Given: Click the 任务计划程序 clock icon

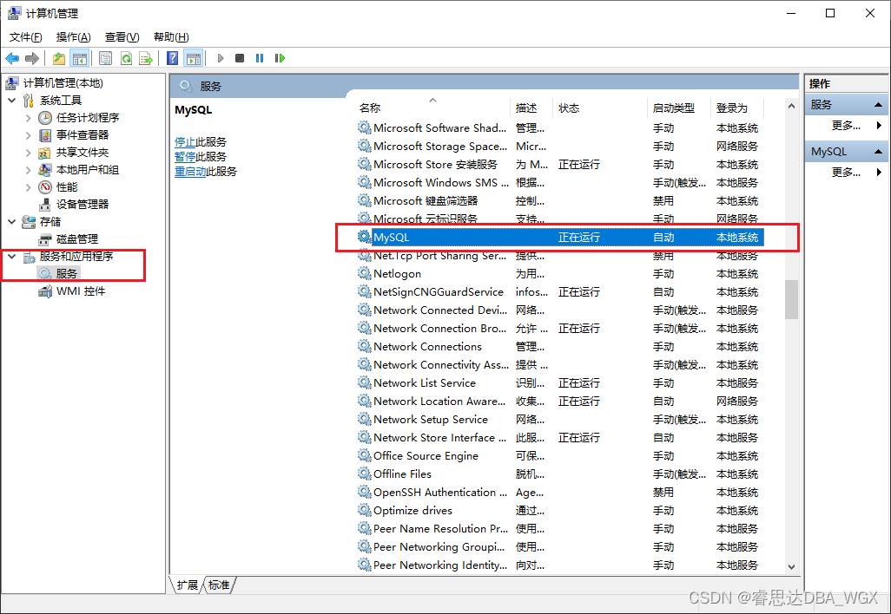Looking at the screenshot, I should (45, 118).
